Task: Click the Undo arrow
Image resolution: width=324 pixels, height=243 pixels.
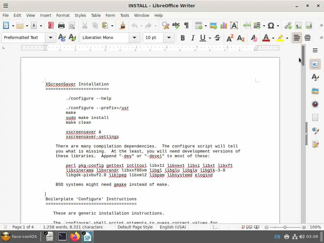Action: pyautogui.click(x=134, y=26)
